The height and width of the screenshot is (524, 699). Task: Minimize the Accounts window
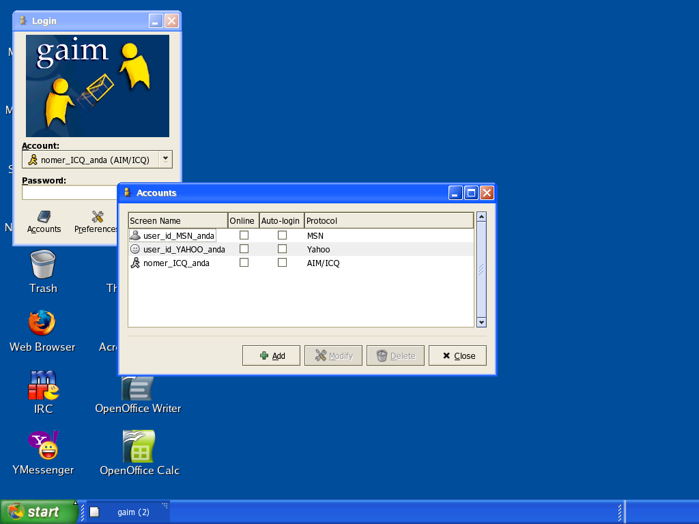click(455, 193)
